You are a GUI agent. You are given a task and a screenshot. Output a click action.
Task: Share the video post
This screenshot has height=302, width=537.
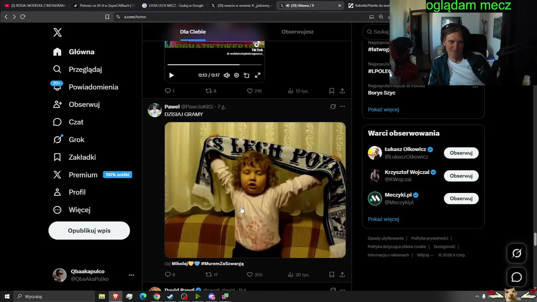[342, 91]
